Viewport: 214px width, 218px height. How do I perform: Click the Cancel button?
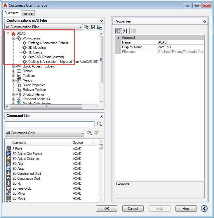tap(133, 209)
